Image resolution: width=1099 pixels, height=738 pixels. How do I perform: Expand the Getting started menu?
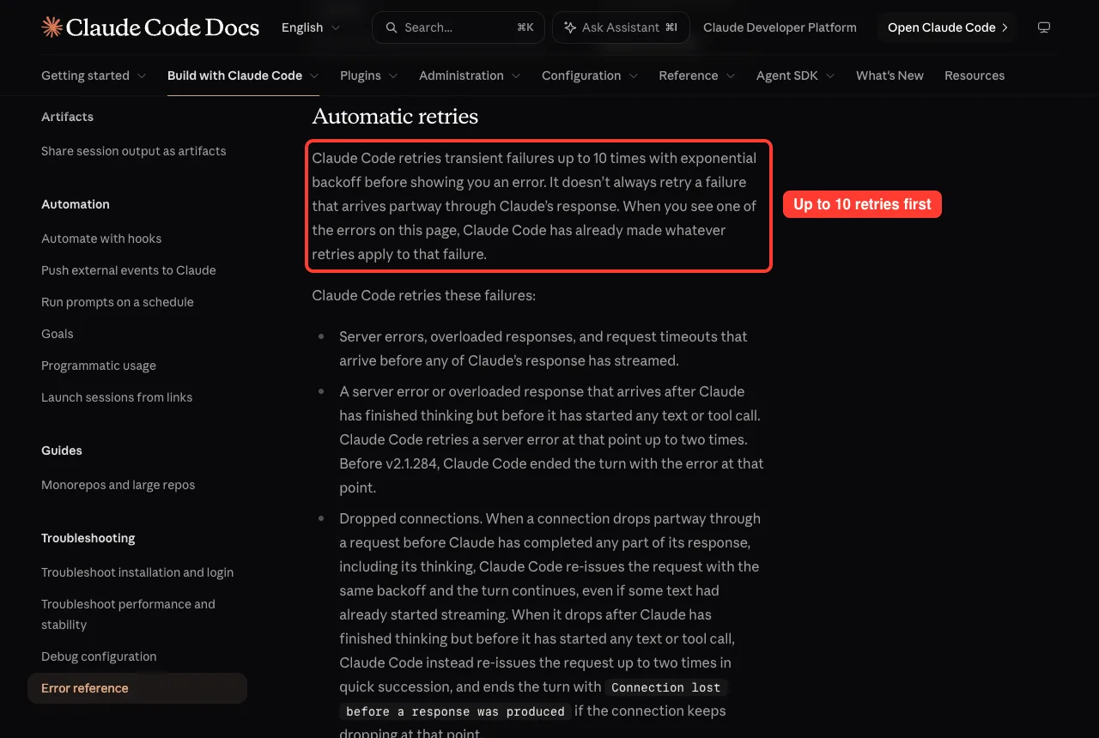click(94, 76)
